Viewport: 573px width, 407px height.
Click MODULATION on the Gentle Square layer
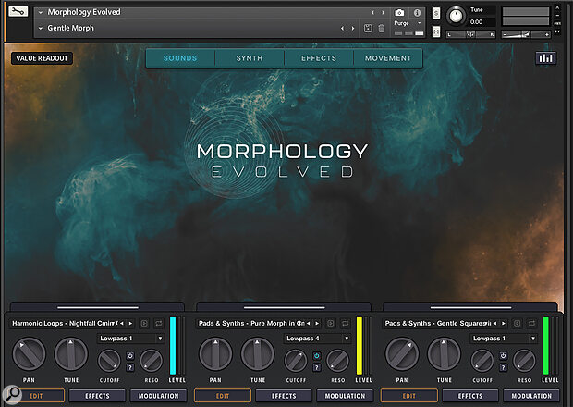(531, 396)
